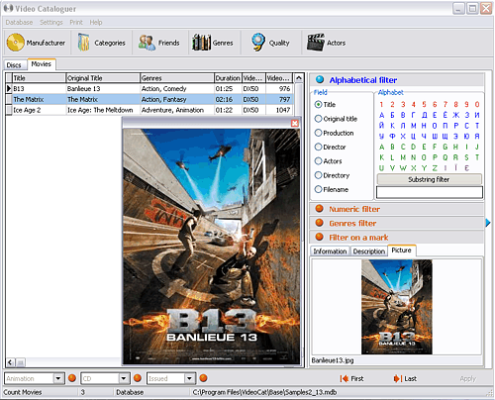Open the Actors clapperboard icon
This screenshot has width=495, height=400.
(316, 43)
